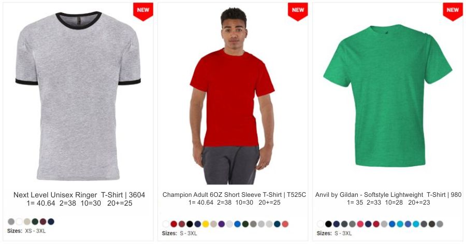466x244 pixels.
Task: Click the NEW badge on the green Anvil shirt
Action: click(453, 11)
